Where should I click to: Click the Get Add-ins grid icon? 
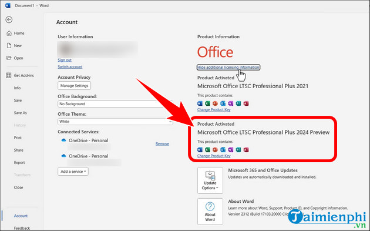pos(8,75)
